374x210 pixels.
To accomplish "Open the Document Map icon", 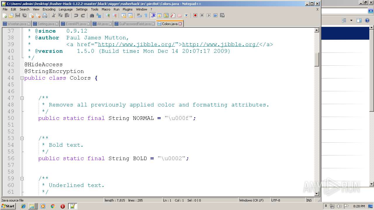I will click(x=166, y=15).
